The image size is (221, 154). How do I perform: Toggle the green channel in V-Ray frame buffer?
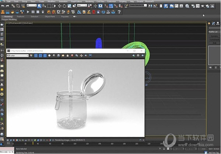tap(41, 56)
